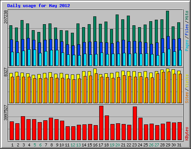Click the blue "Files" legend label
191x149 pixels.
click(x=187, y=30)
